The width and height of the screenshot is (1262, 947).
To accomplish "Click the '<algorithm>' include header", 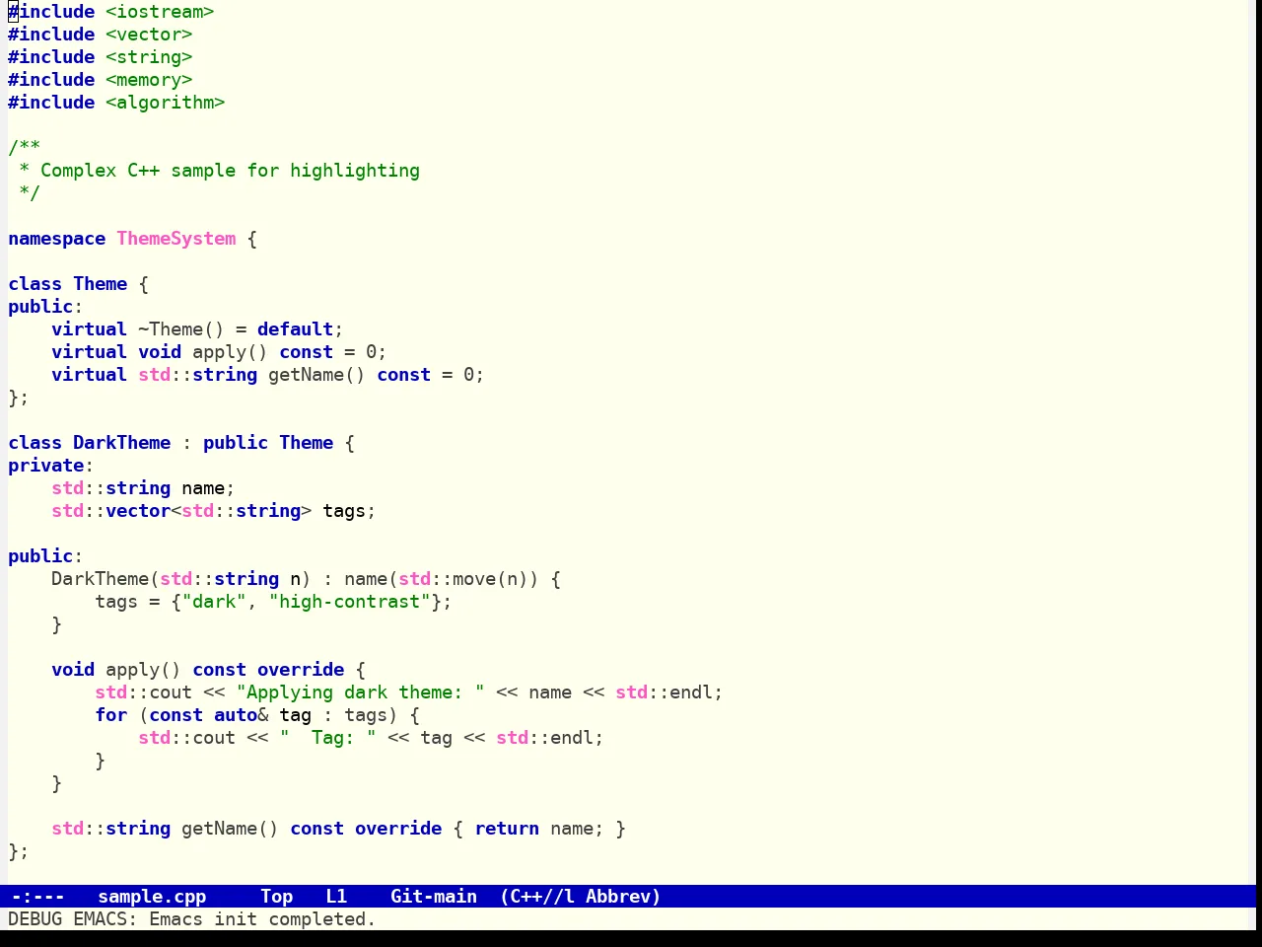I will (165, 103).
